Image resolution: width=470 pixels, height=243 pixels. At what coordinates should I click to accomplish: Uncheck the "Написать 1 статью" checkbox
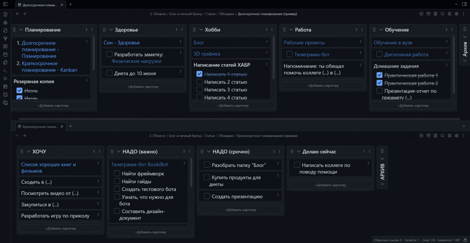199,74
